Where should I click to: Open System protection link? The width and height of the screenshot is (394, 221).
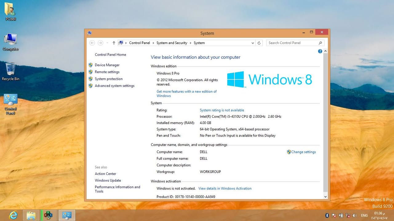[109, 79]
